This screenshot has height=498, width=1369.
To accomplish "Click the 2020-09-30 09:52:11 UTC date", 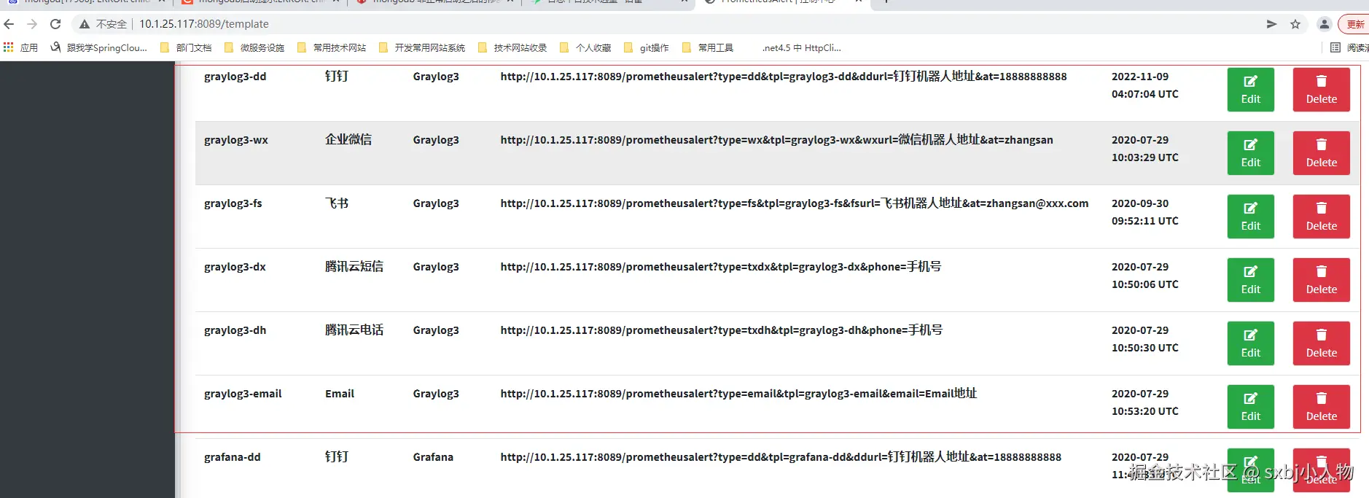I will (x=1144, y=212).
